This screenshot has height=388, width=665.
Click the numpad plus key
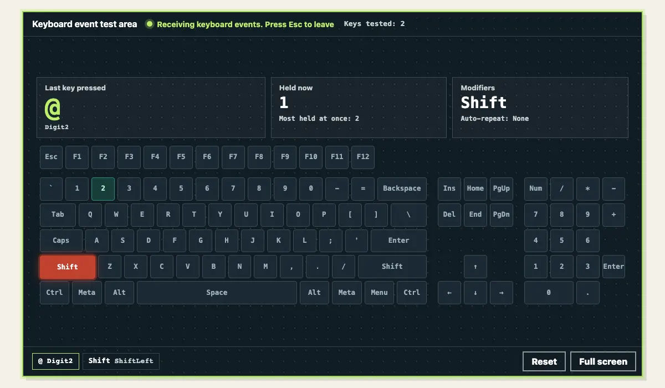(613, 215)
